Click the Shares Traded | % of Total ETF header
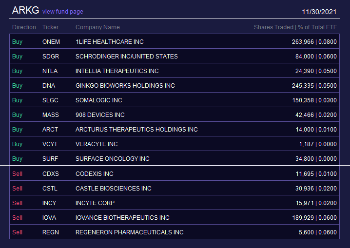This screenshot has width=350, height=248. coord(295,27)
